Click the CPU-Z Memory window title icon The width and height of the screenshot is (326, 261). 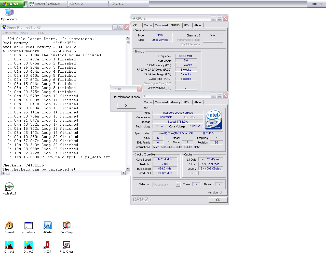133,18
